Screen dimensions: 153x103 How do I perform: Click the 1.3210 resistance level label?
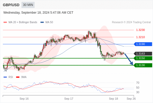(140, 37)
